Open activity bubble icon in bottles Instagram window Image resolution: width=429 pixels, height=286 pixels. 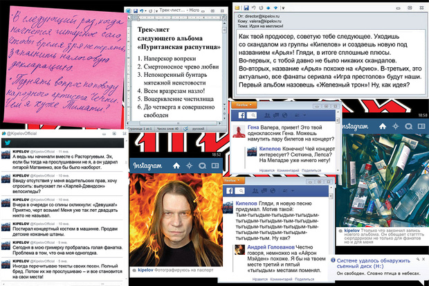pyautogui.click(x=409, y=126)
